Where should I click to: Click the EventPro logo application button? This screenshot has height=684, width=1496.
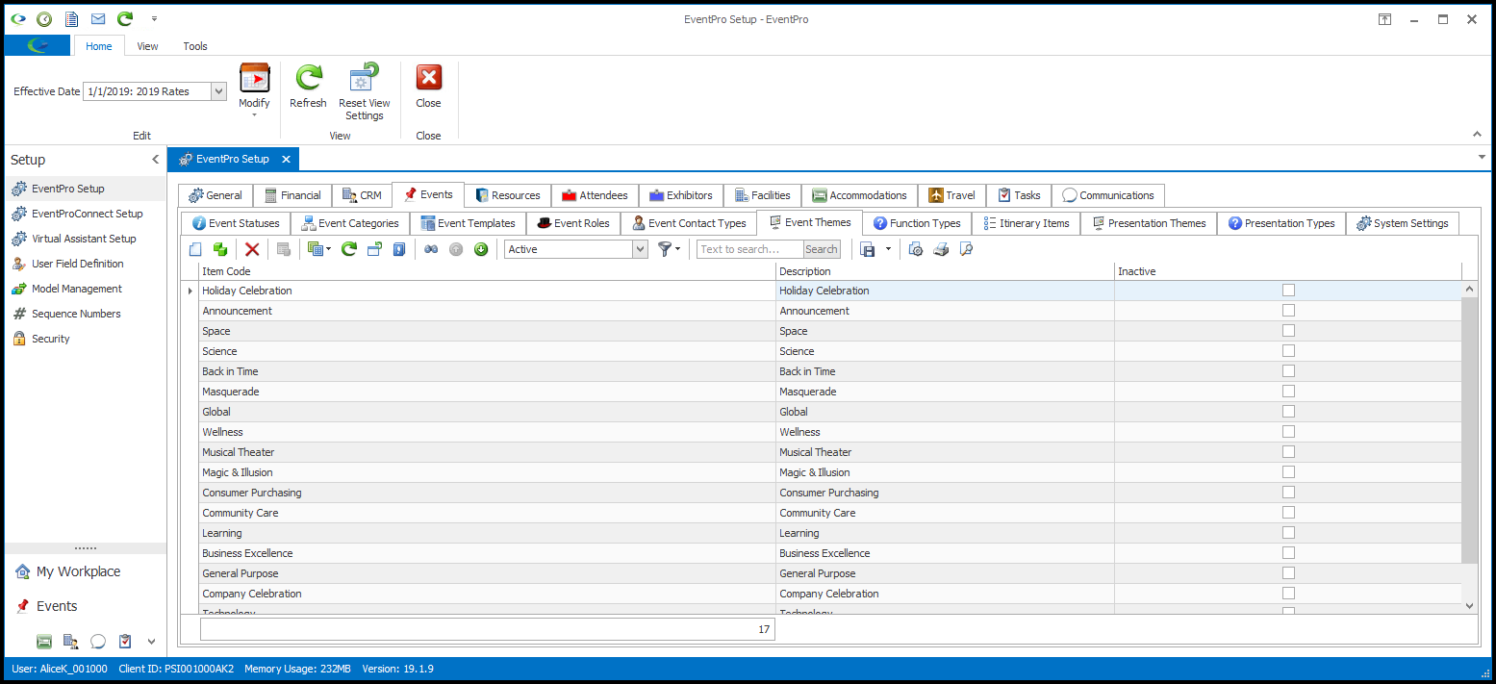pos(38,45)
